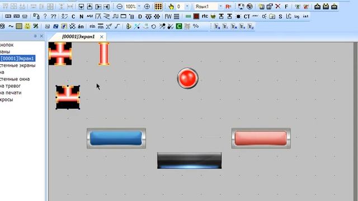This screenshot has height=201, width=358.
Task: Click the int toolbar icon
Action: (305, 16)
